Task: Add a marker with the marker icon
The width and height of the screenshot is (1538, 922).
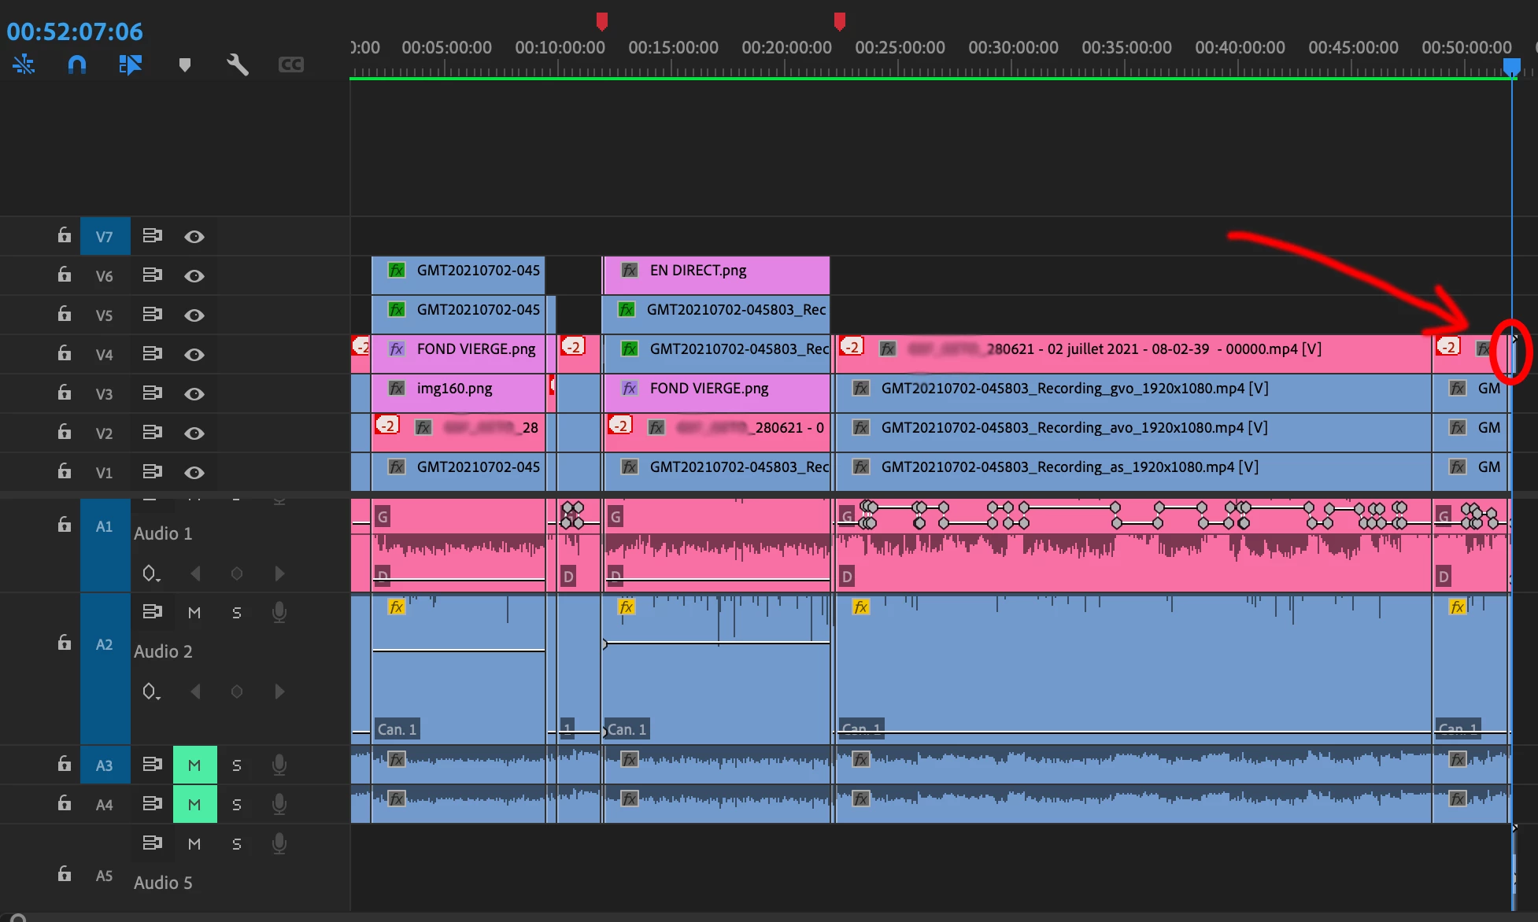Action: tap(185, 65)
